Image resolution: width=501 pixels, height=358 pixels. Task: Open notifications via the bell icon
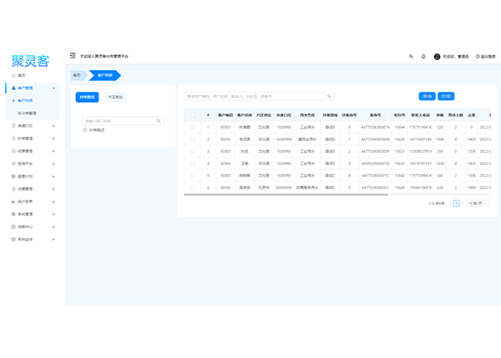tap(423, 56)
